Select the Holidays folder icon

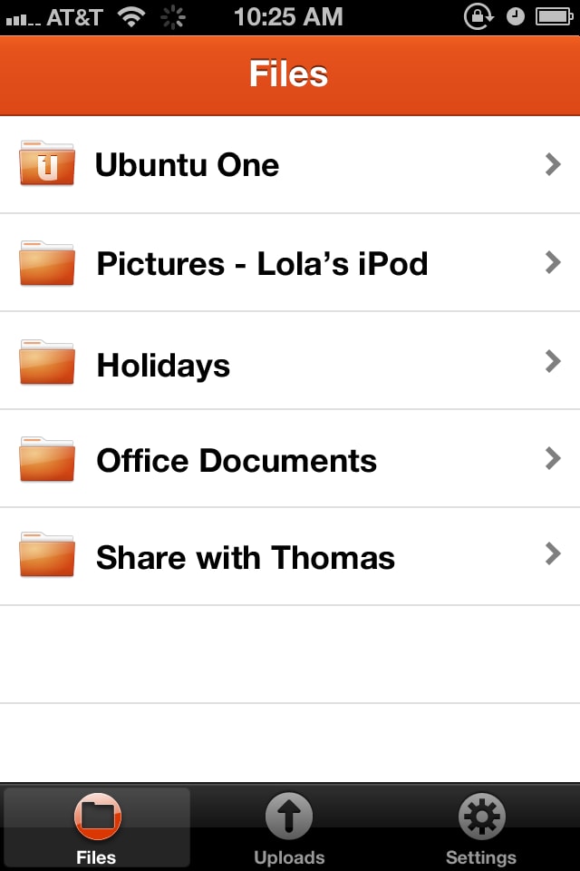tap(46, 362)
